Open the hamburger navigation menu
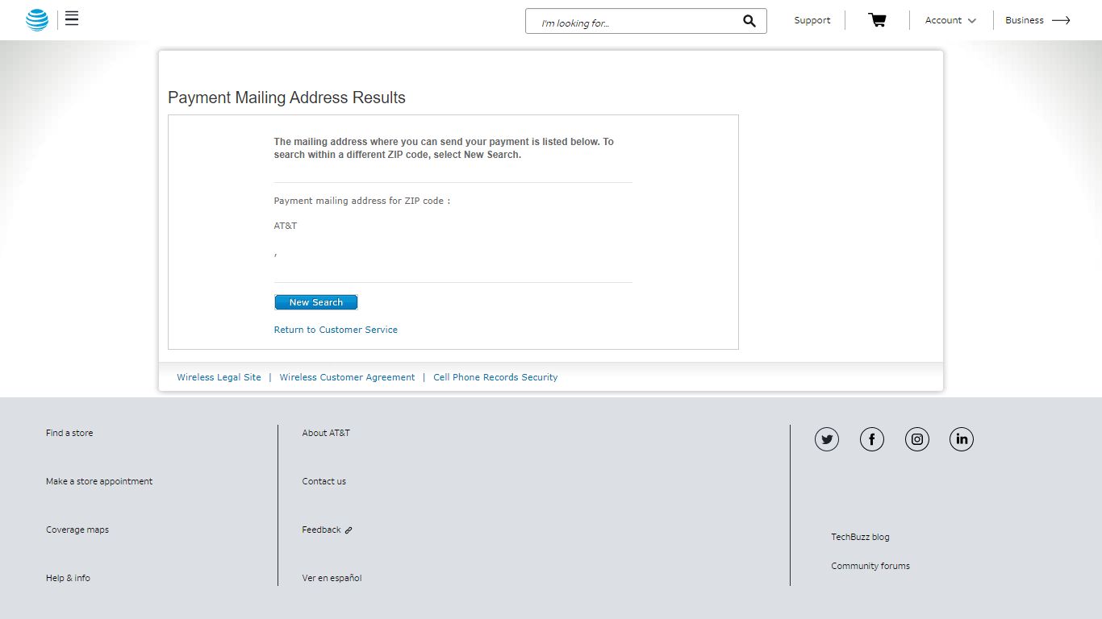1102x619 pixels. coord(72,19)
